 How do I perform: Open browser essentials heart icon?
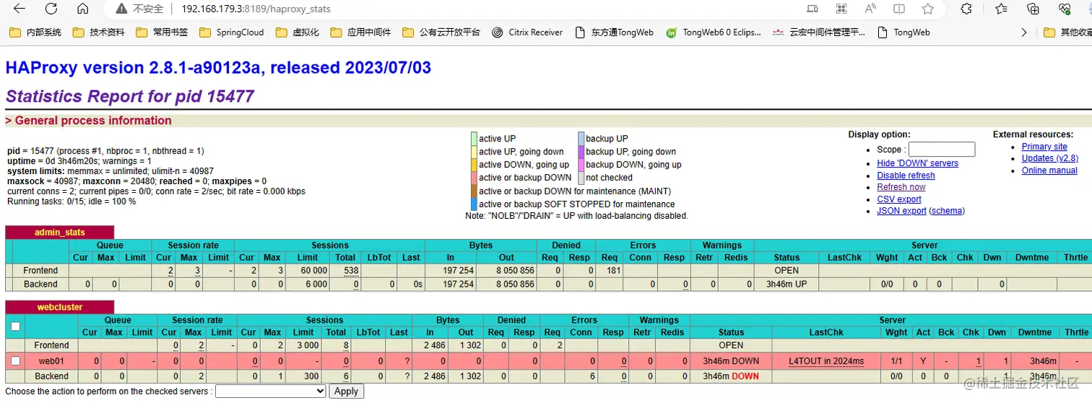coord(1065,9)
